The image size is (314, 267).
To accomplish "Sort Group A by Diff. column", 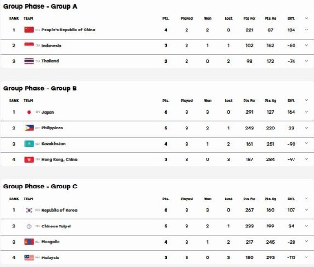I will pos(291,18).
